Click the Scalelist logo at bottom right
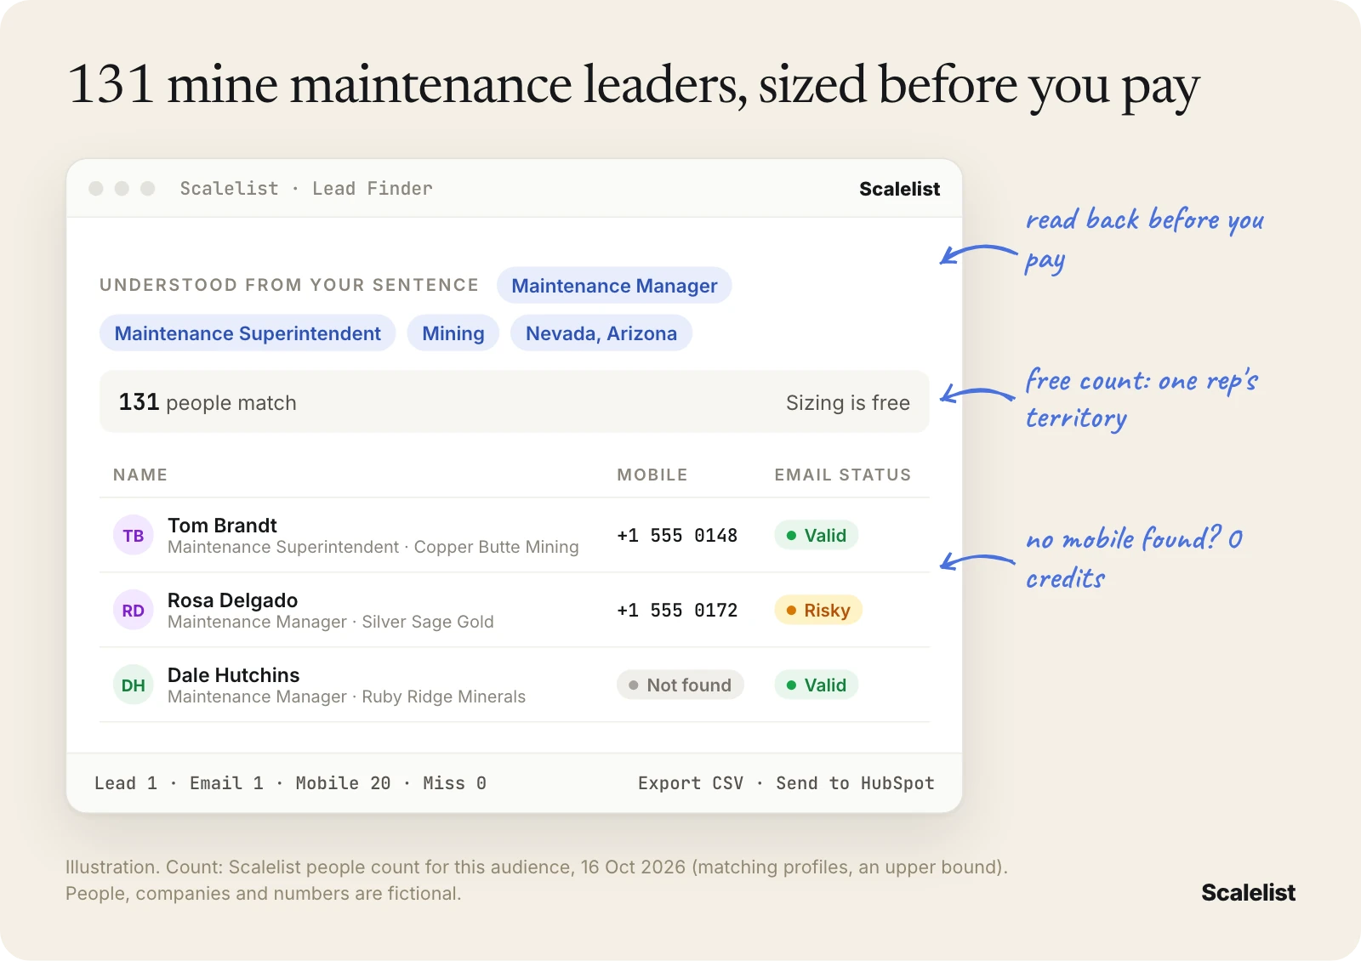This screenshot has width=1361, height=961. coord(1248,892)
